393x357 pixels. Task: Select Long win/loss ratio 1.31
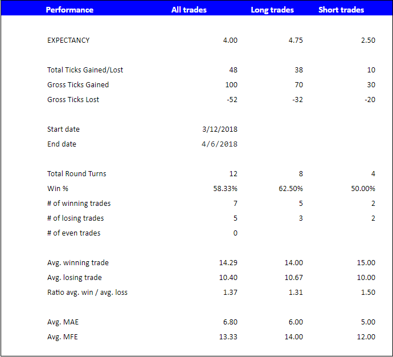296,293
